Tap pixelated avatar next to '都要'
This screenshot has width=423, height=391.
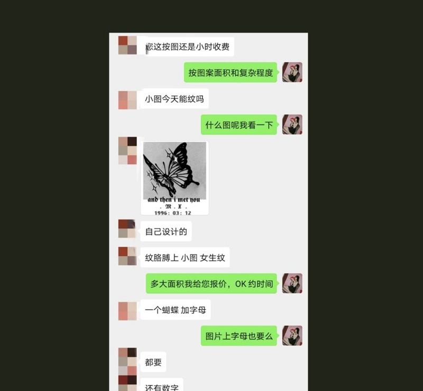(127, 361)
